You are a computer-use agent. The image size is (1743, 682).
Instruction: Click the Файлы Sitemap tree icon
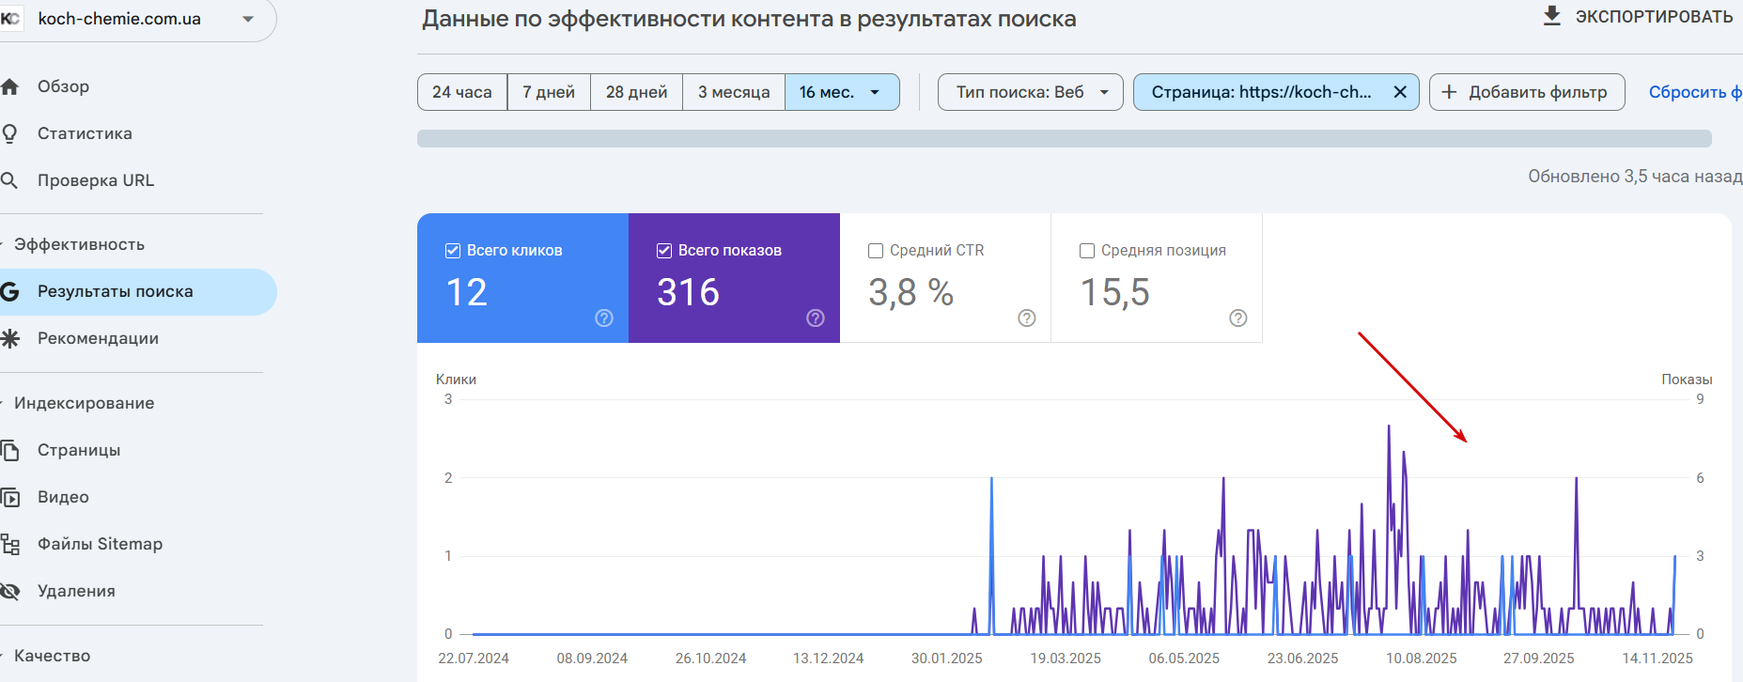pyautogui.click(x=9, y=544)
